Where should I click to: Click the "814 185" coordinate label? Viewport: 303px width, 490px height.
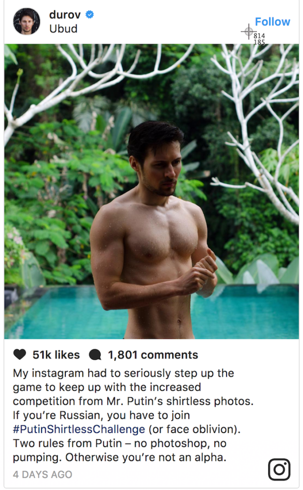[x=259, y=39]
